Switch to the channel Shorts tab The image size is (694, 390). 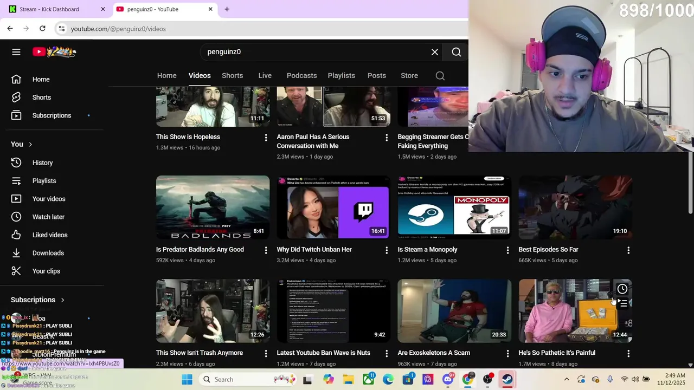(x=232, y=75)
